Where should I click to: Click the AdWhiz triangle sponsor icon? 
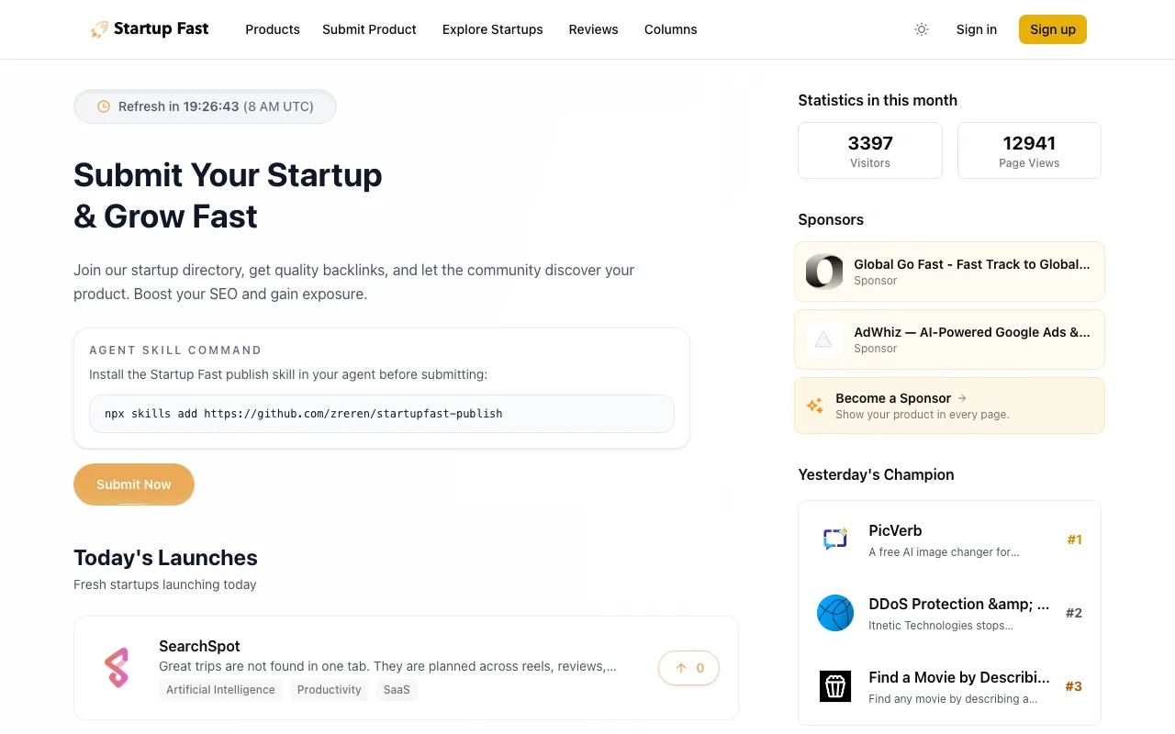[x=823, y=339]
